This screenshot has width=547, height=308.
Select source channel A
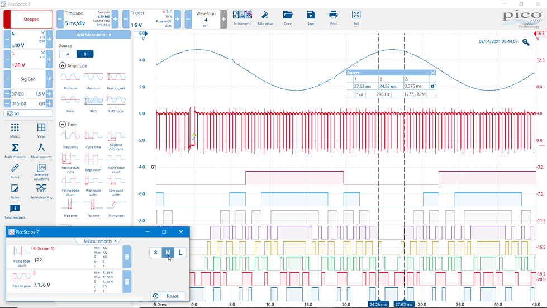pos(68,54)
